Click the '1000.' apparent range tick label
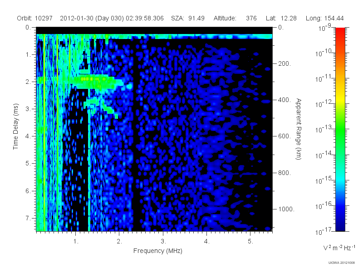The height and width of the screenshot is (272, 363). pyautogui.click(x=286, y=209)
